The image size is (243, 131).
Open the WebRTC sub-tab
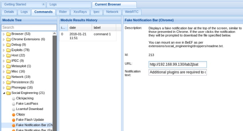click(x=132, y=12)
